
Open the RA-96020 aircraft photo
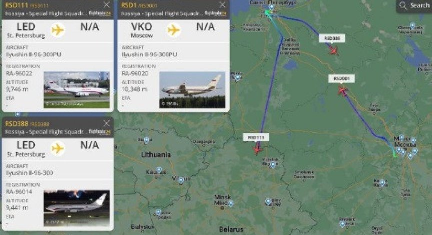[192, 90]
